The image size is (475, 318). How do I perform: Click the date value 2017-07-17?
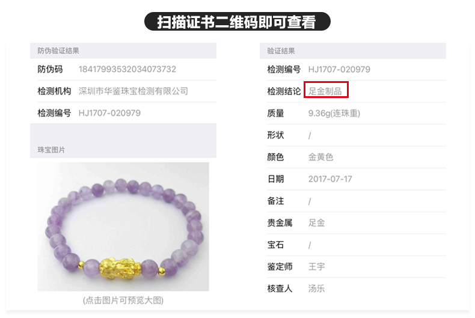click(x=330, y=179)
